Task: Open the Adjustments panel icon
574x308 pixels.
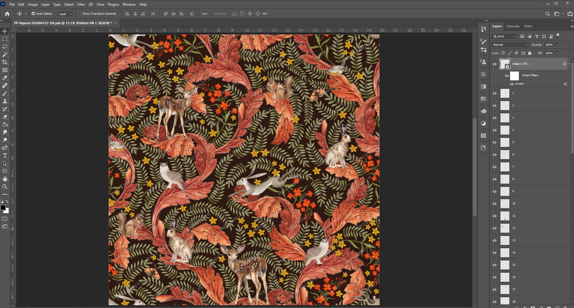Action: tap(483, 123)
